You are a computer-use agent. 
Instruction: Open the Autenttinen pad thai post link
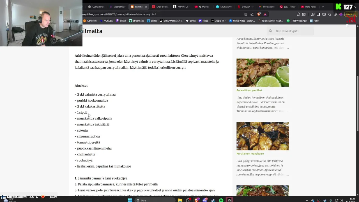[249, 90]
